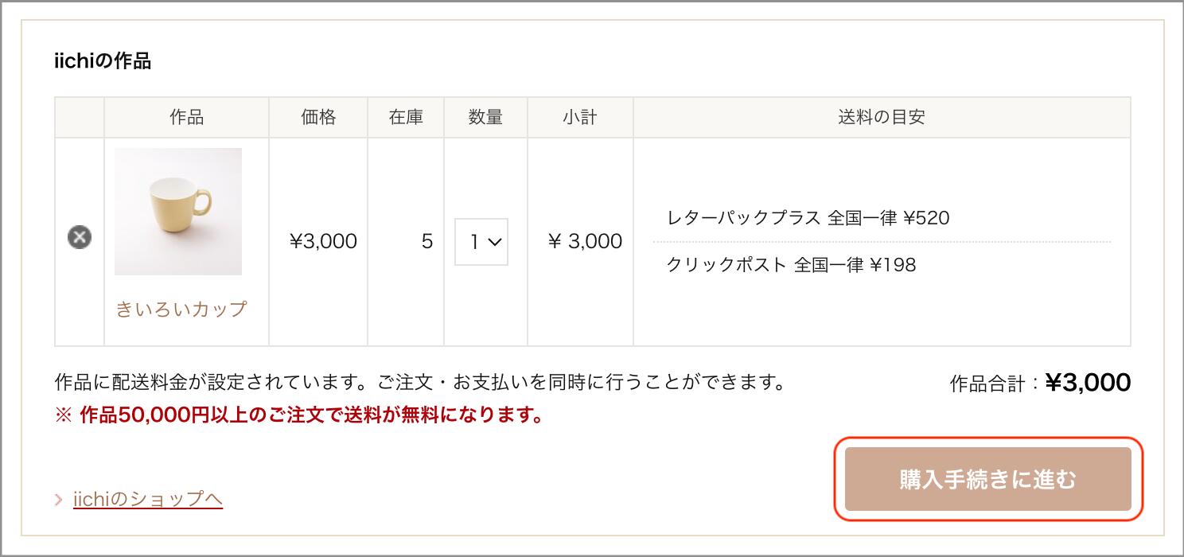
Task: Proceed with the 購入手続きに進む button
Action: [x=988, y=479]
